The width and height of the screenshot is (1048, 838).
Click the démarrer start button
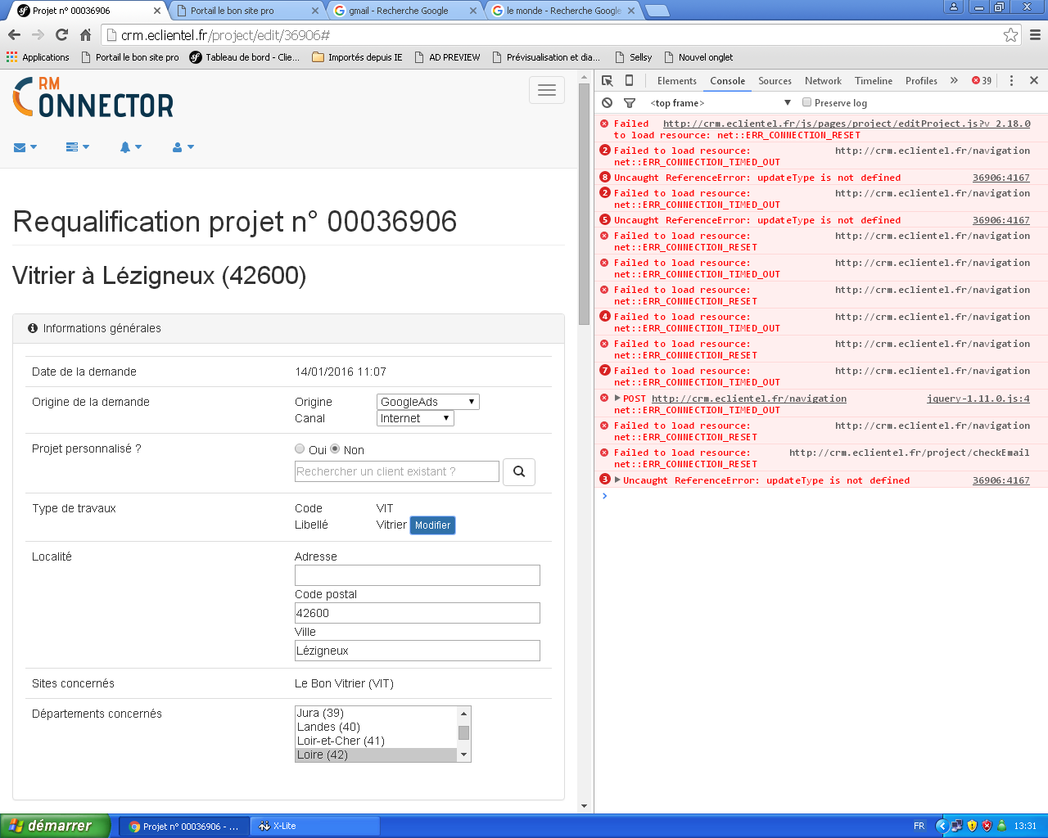click(x=54, y=826)
